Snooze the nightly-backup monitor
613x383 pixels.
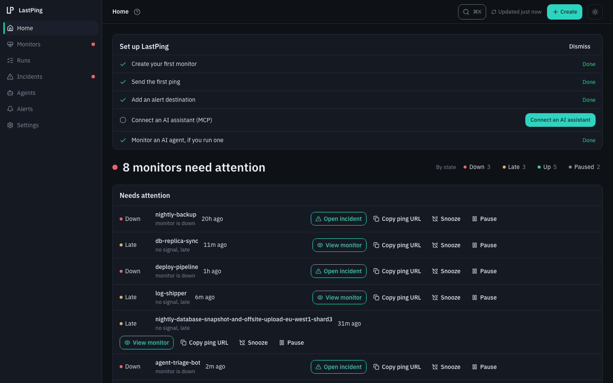[446, 219]
